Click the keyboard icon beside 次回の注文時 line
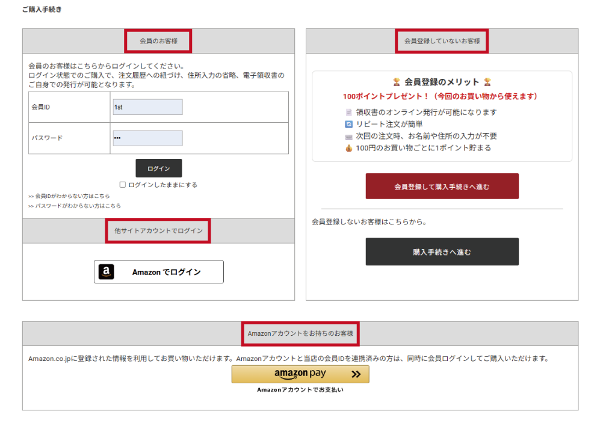The width and height of the screenshot is (606, 423). point(348,137)
